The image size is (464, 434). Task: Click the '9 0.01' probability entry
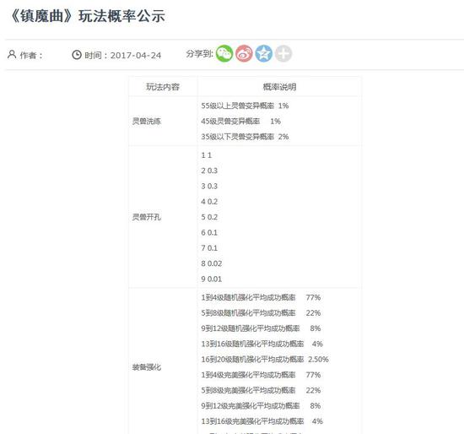(x=211, y=279)
